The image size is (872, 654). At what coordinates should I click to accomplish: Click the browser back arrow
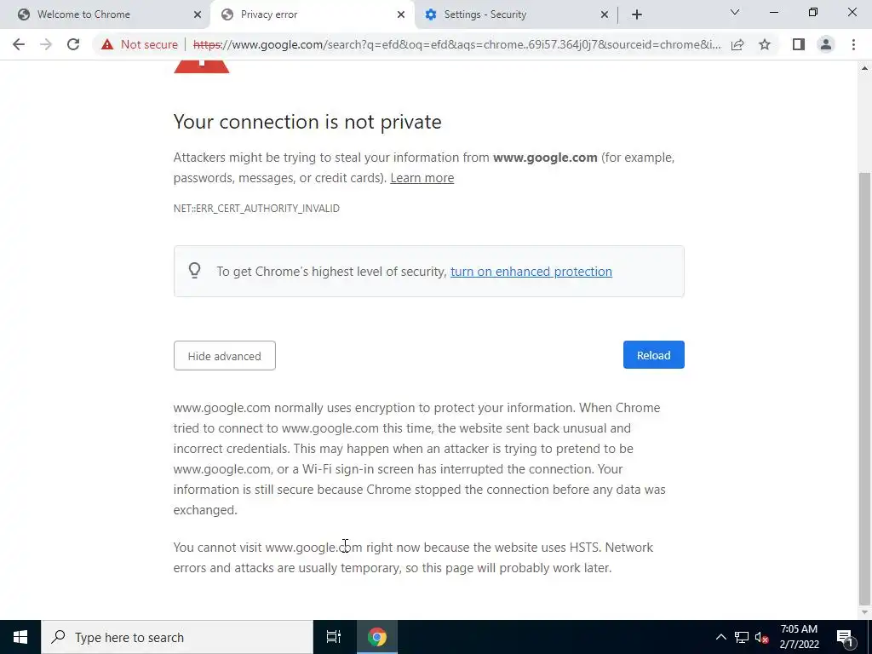click(x=19, y=44)
